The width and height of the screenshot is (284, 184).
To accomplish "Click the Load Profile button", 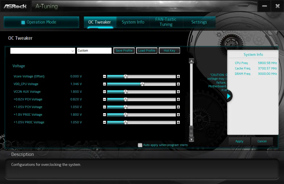I will pyautogui.click(x=147, y=51).
